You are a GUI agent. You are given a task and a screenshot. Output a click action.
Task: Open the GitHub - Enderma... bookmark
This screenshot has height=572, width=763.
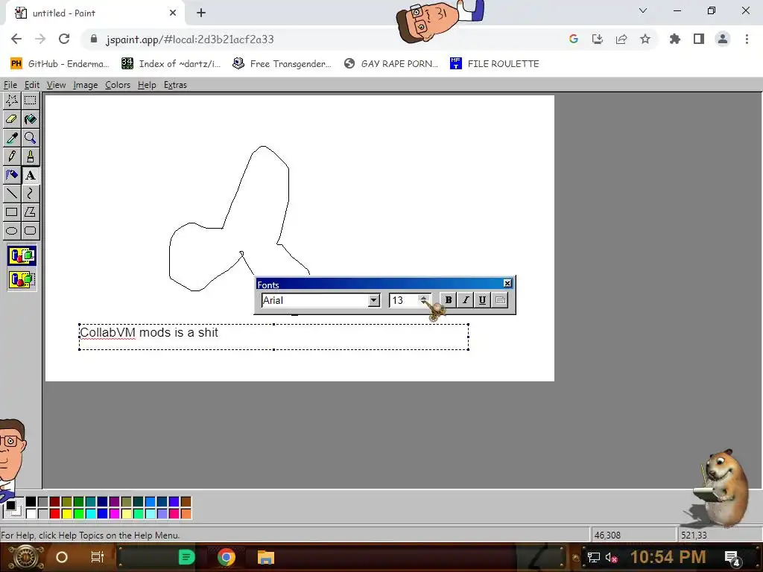pos(60,64)
